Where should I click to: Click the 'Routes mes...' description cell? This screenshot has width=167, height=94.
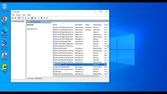(79, 62)
